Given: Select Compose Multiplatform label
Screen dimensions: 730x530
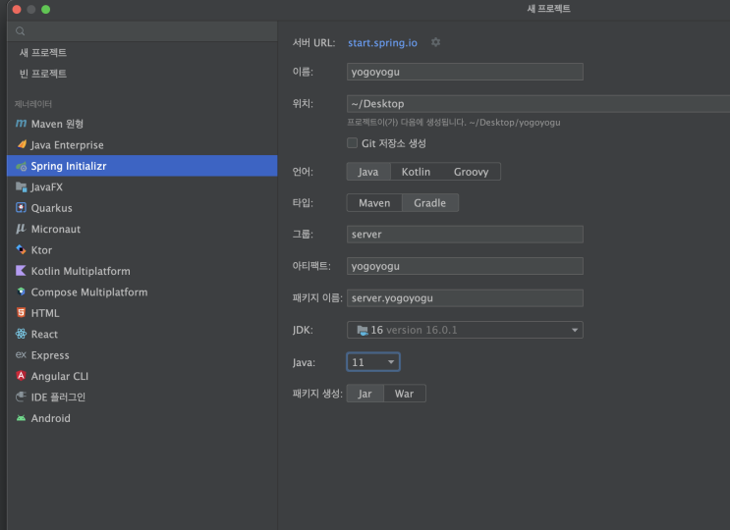Looking at the screenshot, I should (x=89, y=291).
